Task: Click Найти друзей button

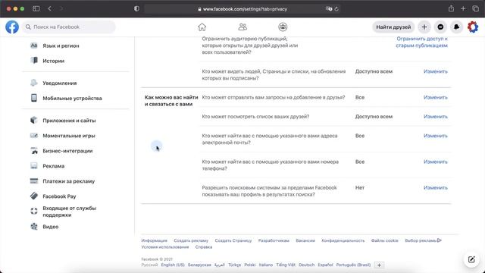Action: (393, 27)
